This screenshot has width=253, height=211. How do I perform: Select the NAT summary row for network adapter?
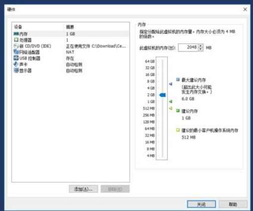tap(70, 52)
